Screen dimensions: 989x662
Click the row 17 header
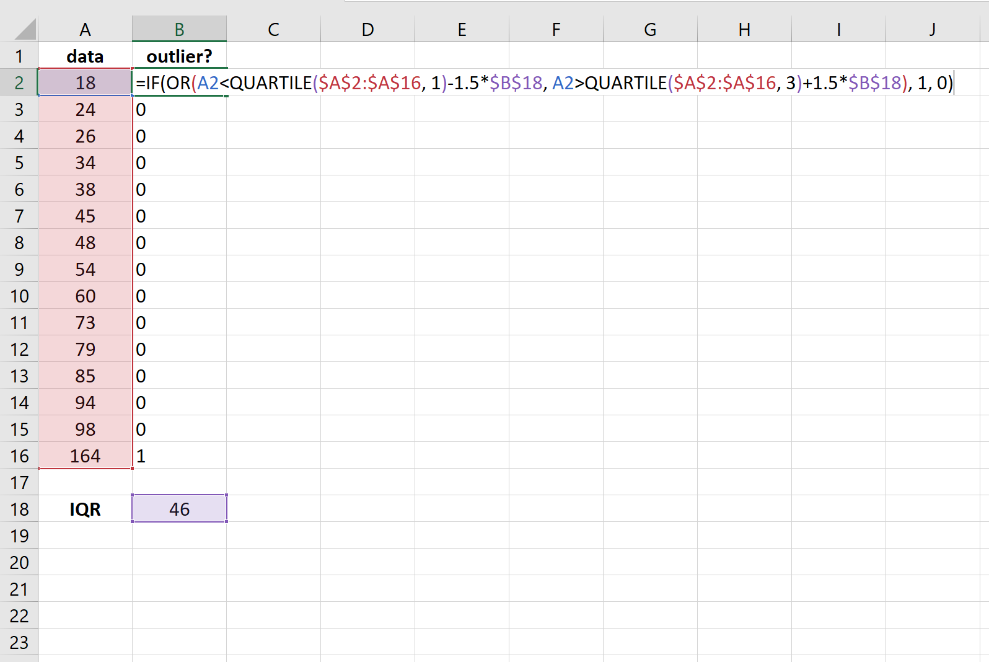coord(19,483)
